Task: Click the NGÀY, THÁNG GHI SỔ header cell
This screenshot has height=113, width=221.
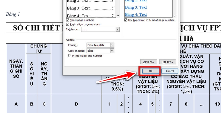Action: 16,69
